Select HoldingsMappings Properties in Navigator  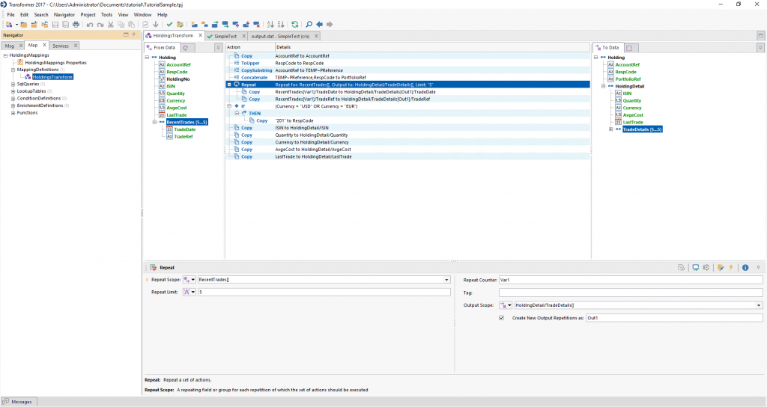click(56, 63)
